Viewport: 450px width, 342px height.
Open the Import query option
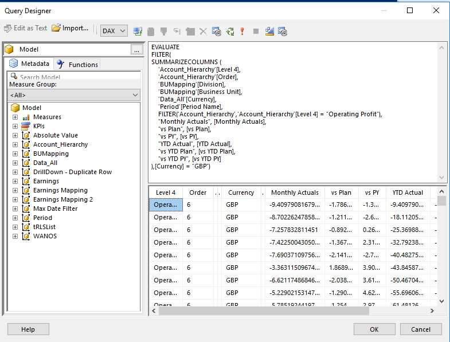coord(70,28)
